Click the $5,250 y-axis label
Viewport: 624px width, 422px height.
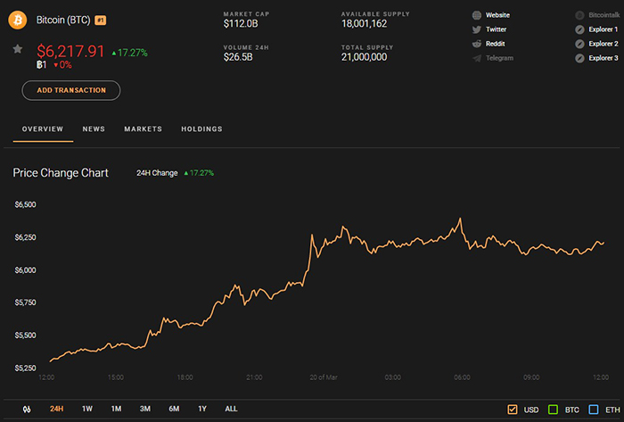coord(26,368)
